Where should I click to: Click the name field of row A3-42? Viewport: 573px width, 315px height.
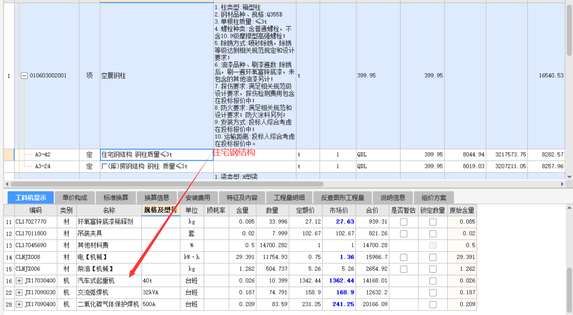click(x=157, y=155)
